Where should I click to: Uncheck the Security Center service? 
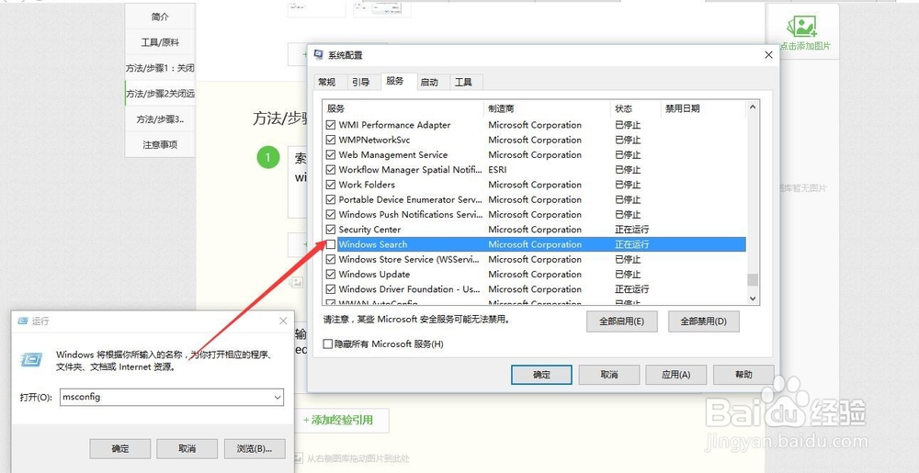pyautogui.click(x=331, y=230)
